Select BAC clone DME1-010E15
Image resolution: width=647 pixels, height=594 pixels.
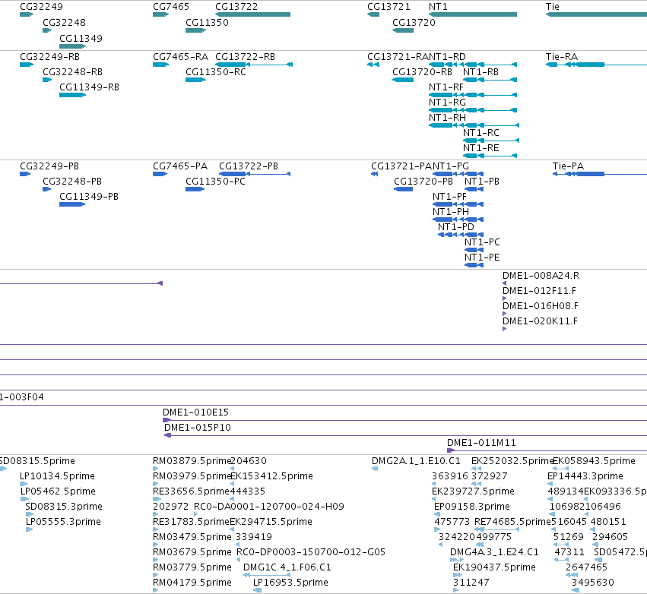195,412
